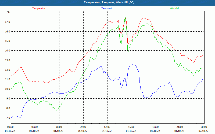The height and width of the screenshot is (134, 215).
Task: Select the 12,0 y-axis value
Action: [x=8, y=70]
